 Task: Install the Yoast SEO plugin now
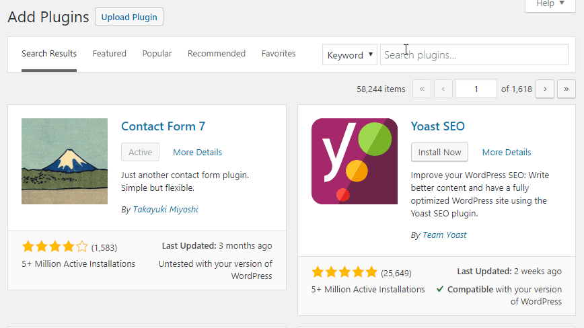pyautogui.click(x=439, y=153)
